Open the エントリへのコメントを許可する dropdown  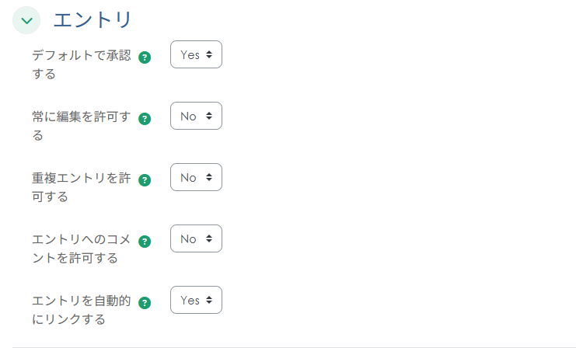[x=196, y=239]
